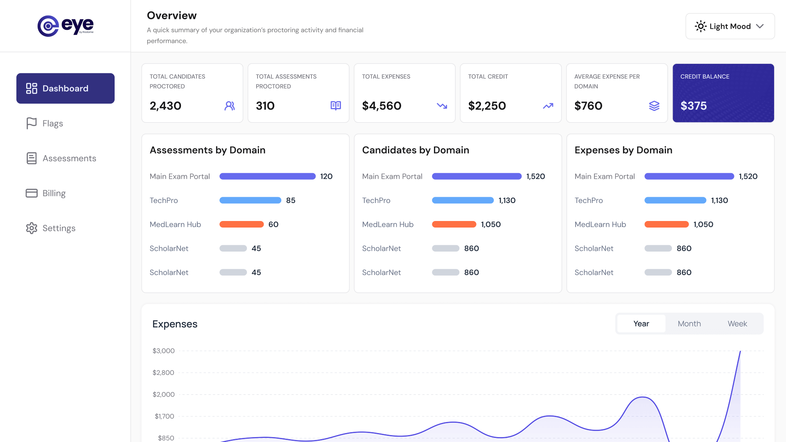The width and height of the screenshot is (786, 442).
Task: Click the eye by Proctorme logo
Action: tap(65, 26)
